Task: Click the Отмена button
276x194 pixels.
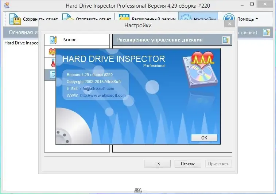Action: (x=188, y=163)
